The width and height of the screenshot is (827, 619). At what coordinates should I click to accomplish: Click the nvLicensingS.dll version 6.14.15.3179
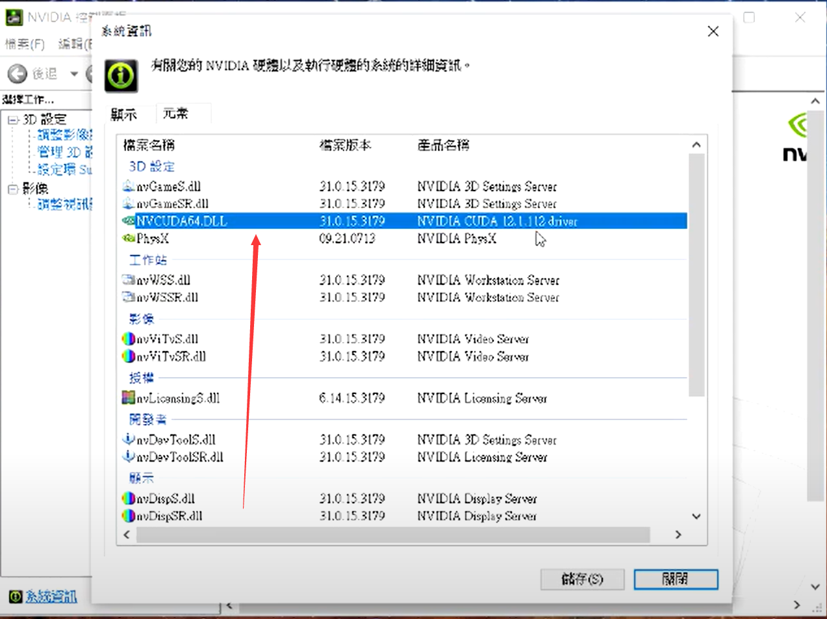352,398
